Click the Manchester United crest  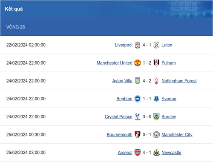point(138,63)
